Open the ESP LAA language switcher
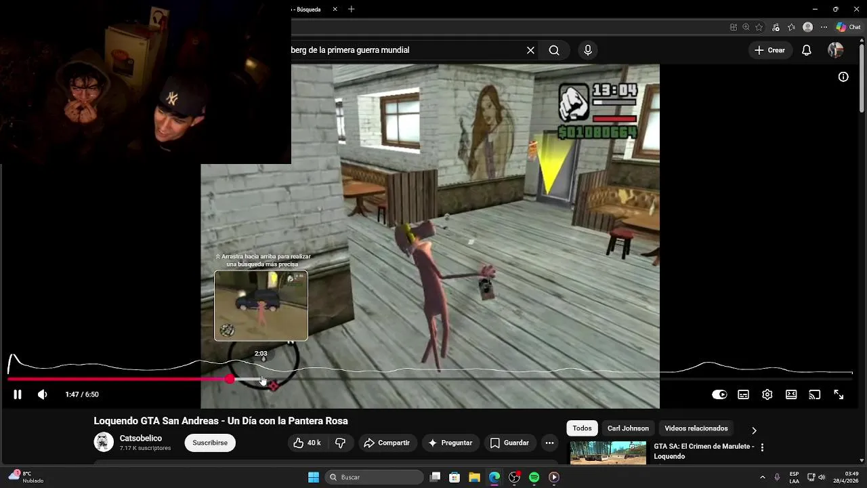Image resolution: width=867 pixels, height=488 pixels. (x=794, y=477)
